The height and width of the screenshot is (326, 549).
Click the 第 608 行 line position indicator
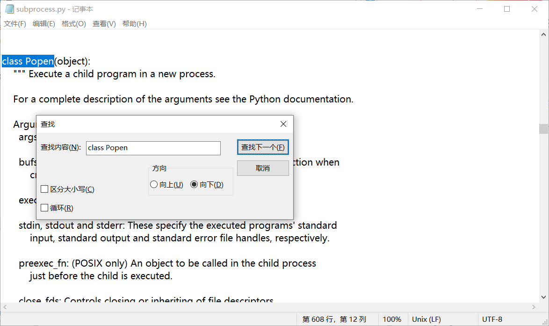tap(335, 319)
